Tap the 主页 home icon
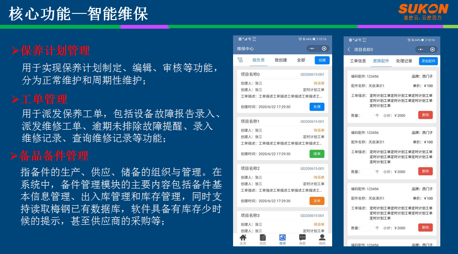This screenshot has height=254, width=458. [x=243, y=238]
